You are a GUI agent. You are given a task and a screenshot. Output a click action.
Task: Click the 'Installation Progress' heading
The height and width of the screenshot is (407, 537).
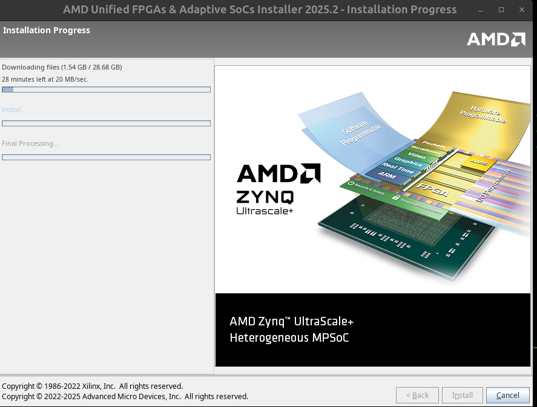click(x=47, y=30)
